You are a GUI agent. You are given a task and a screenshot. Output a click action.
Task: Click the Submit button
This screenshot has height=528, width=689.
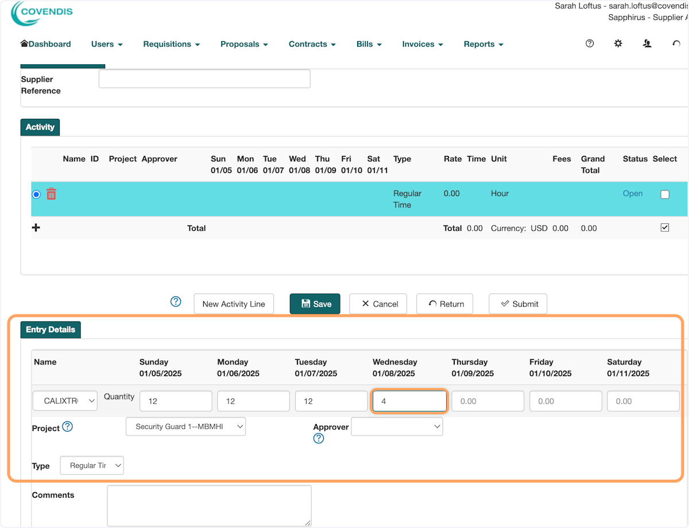(518, 304)
